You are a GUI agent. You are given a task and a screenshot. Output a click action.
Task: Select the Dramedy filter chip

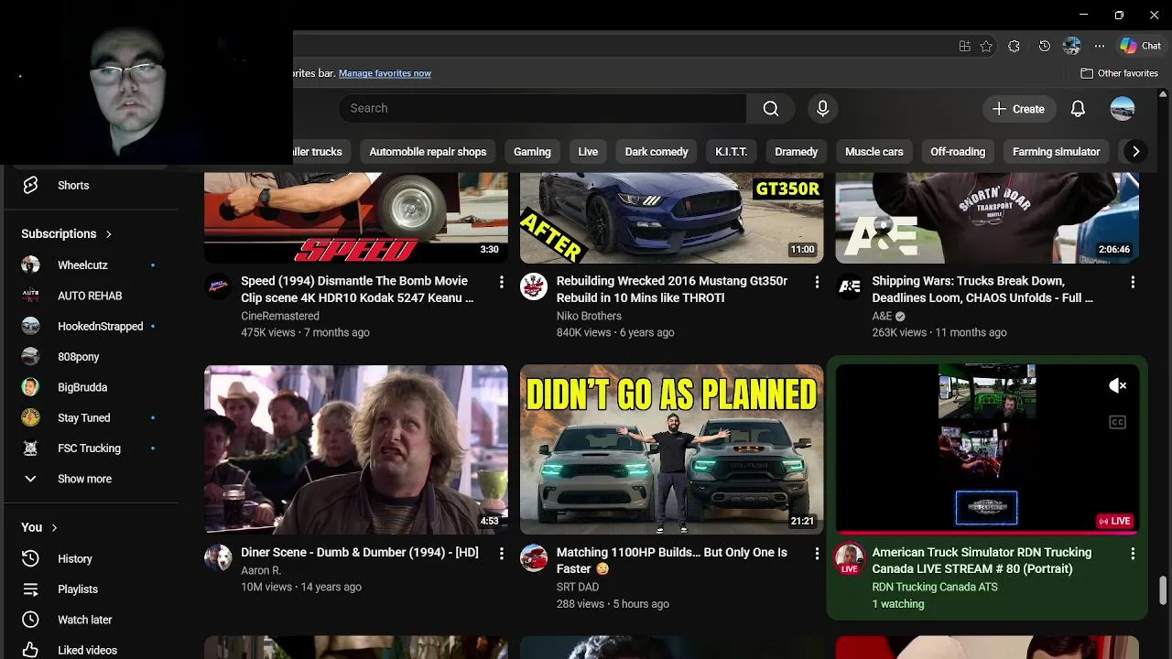point(796,152)
